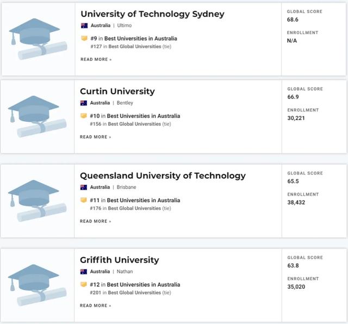Click Read More for University of Technology Sydney
The image size is (348, 324).
96,59
